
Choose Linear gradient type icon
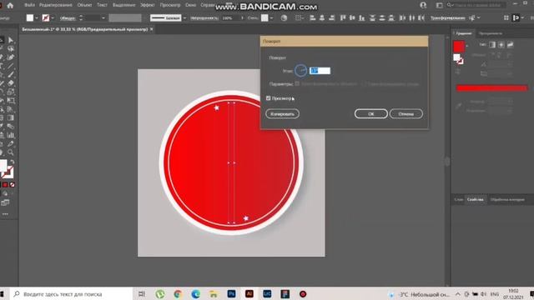(492, 44)
